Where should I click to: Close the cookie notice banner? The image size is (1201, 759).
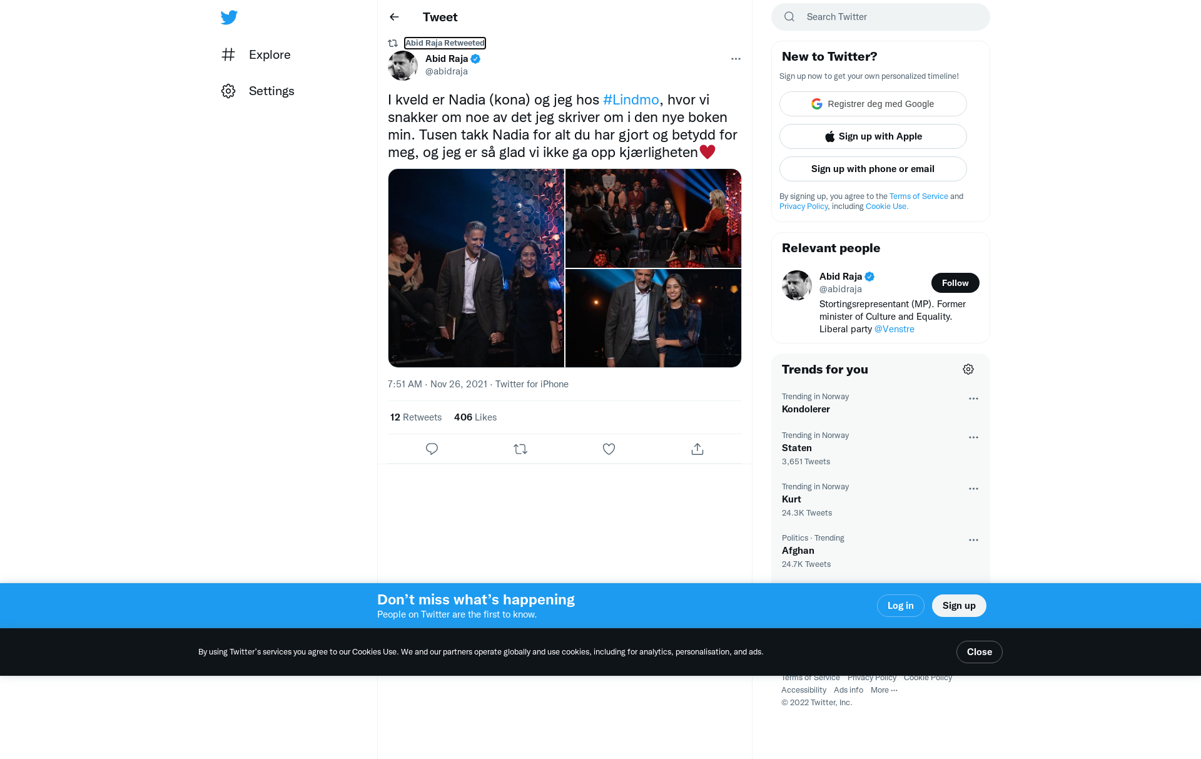(979, 652)
